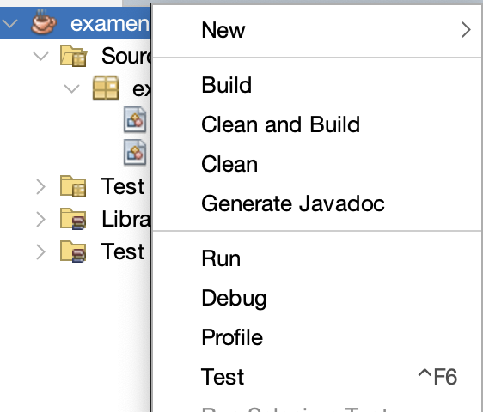Expand the Test Packages node
The width and height of the screenshot is (483, 412).
(x=40, y=187)
